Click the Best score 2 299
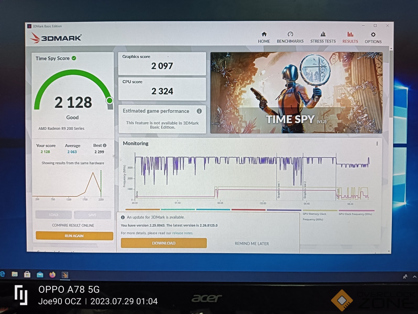Image resolution: width=418 pixels, height=314 pixels. pos(99,152)
